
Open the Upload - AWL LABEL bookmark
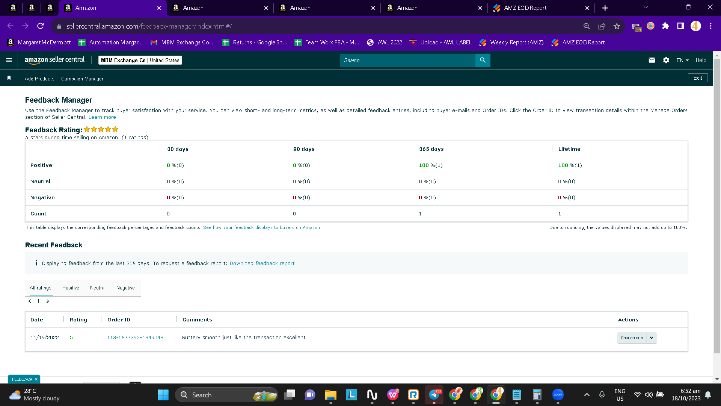[440, 42]
